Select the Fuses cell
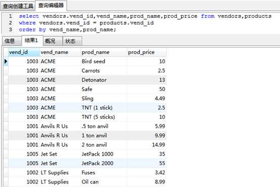 (x=104, y=172)
